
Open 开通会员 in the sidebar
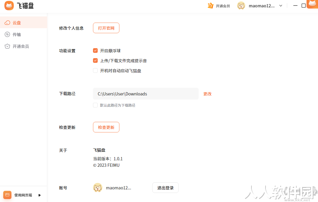23,46
